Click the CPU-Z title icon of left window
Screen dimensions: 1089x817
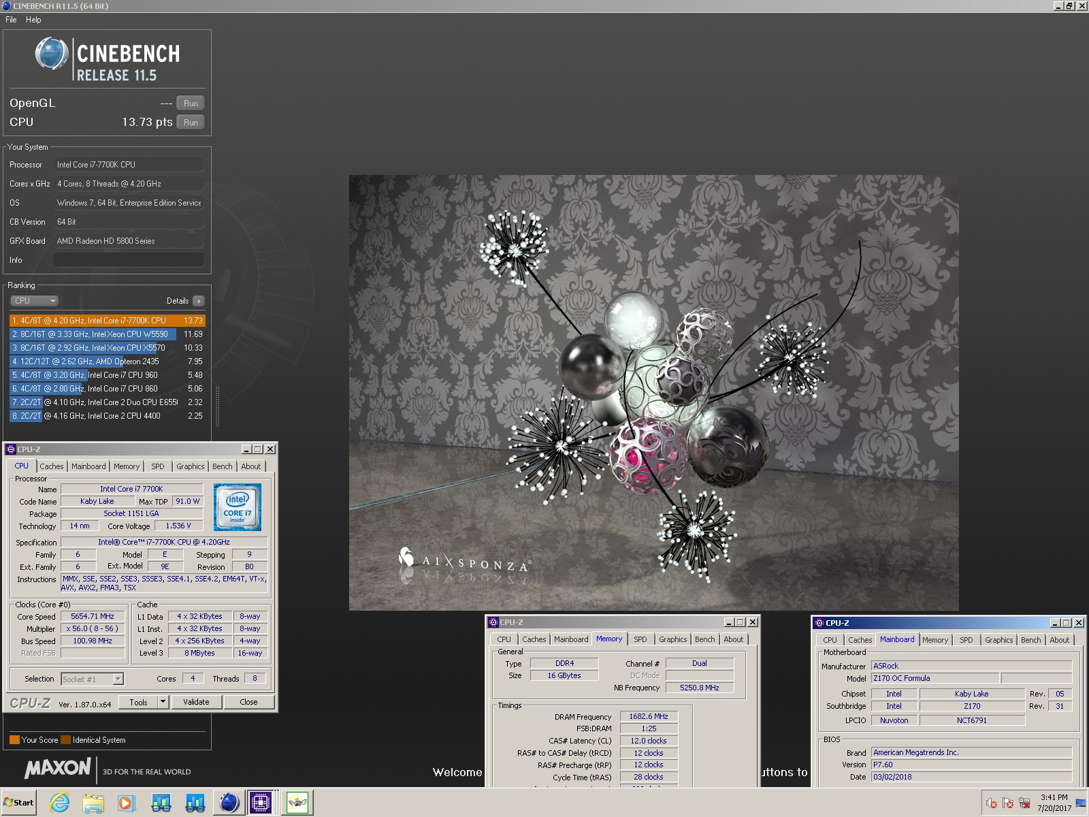click(10, 449)
